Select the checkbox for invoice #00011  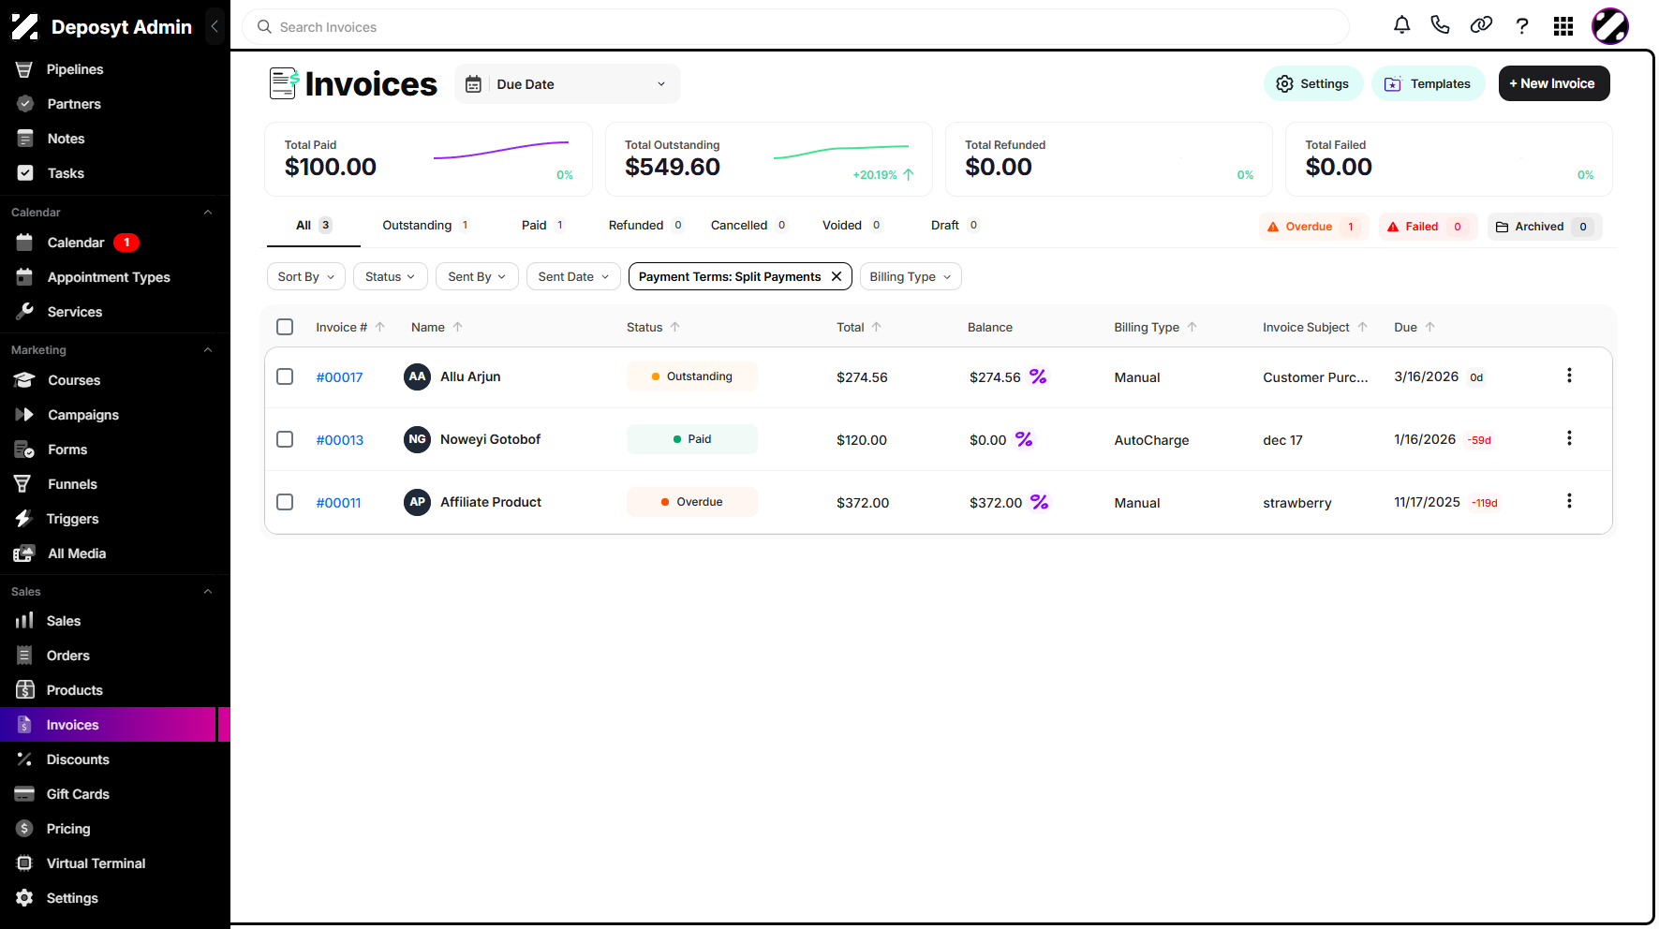[x=285, y=502]
